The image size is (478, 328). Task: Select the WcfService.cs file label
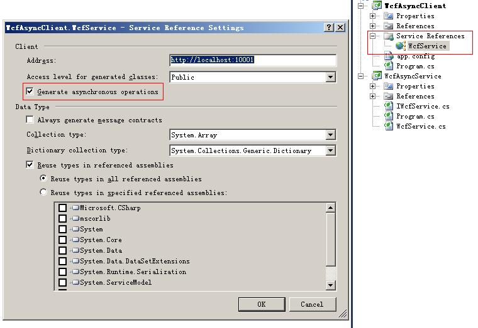click(x=421, y=126)
